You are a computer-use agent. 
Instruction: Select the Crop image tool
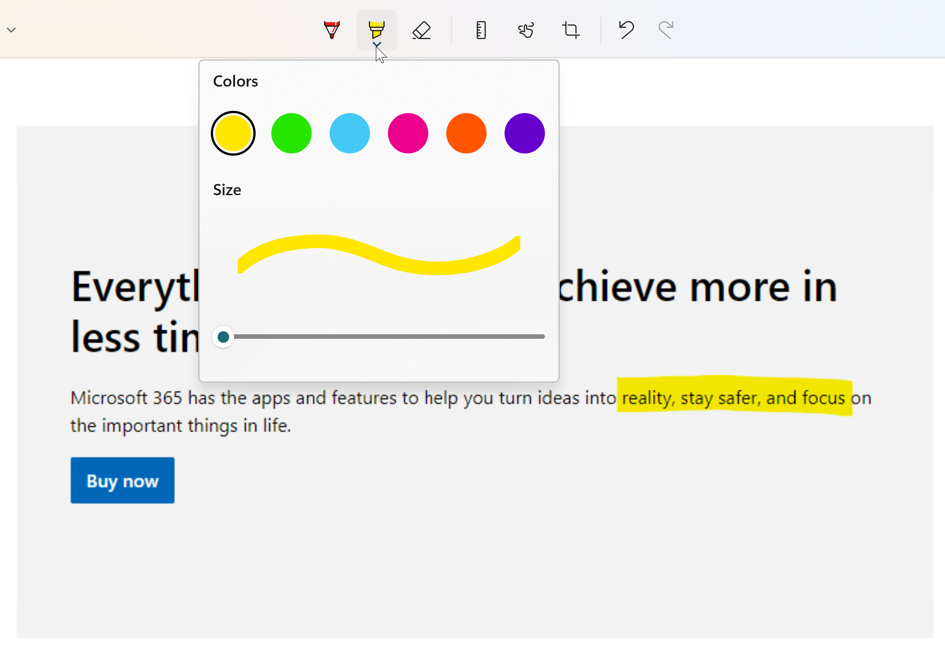(570, 30)
